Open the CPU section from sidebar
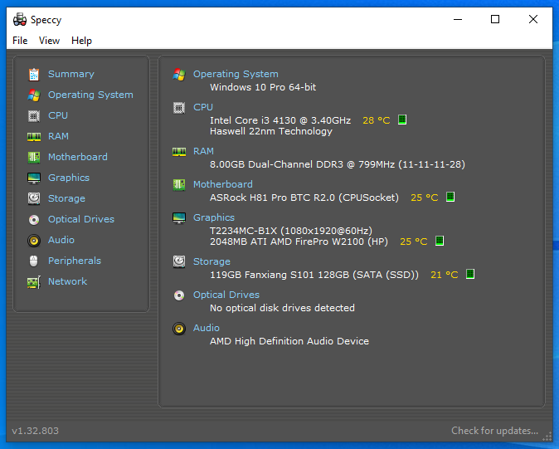The height and width of the screenshot is (449, 559). pos(58,115)
